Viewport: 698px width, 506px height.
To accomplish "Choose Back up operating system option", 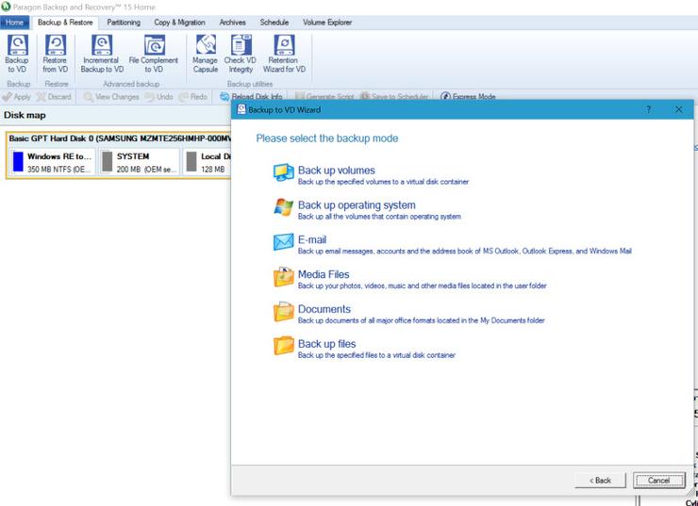I will (x=367, y=209).
